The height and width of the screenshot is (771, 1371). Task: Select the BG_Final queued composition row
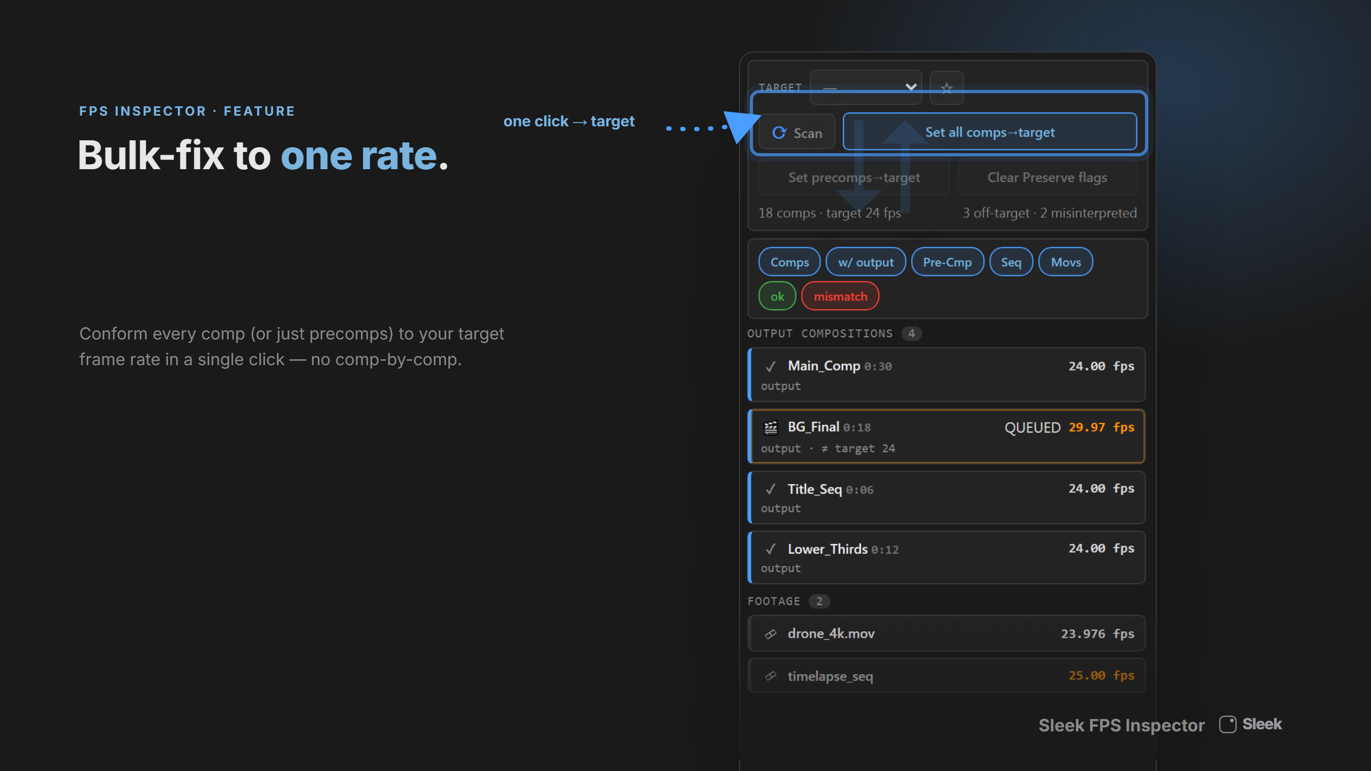[946, 436]
